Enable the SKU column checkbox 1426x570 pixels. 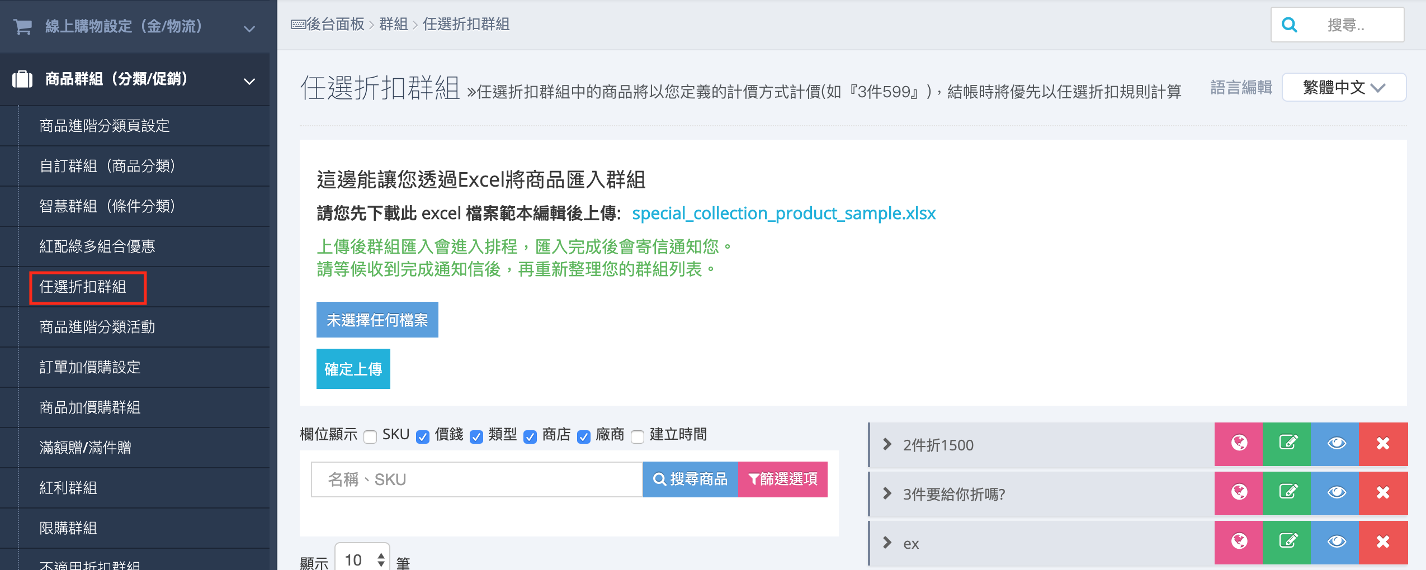click(x=370, y=436)
